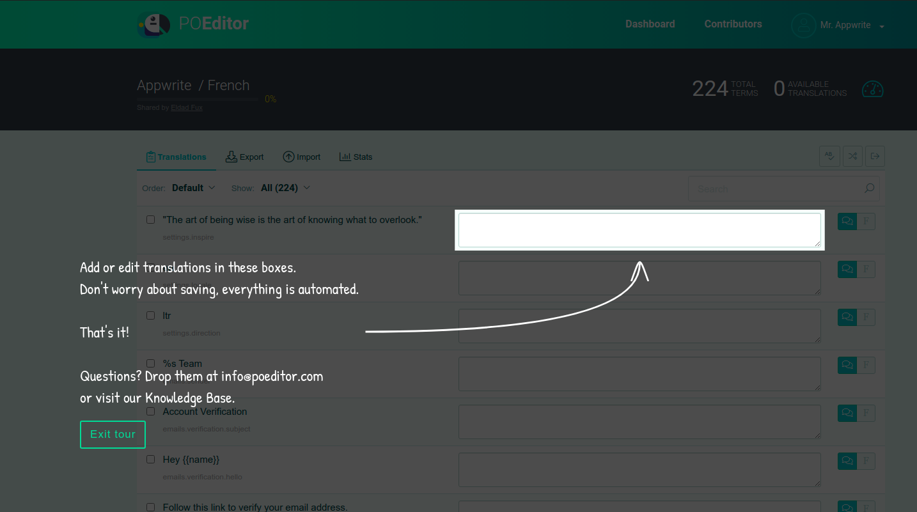
Task: Click the POEditor logo
Action: pyautogui.click(x=193, y=24)
